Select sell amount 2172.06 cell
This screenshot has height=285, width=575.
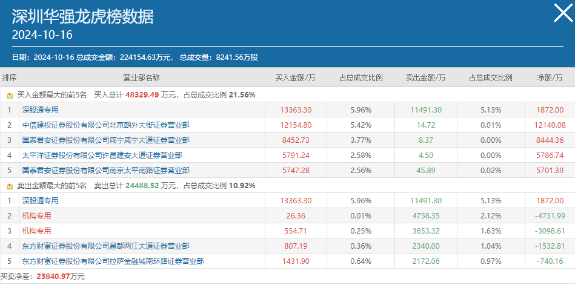point(426,261)
